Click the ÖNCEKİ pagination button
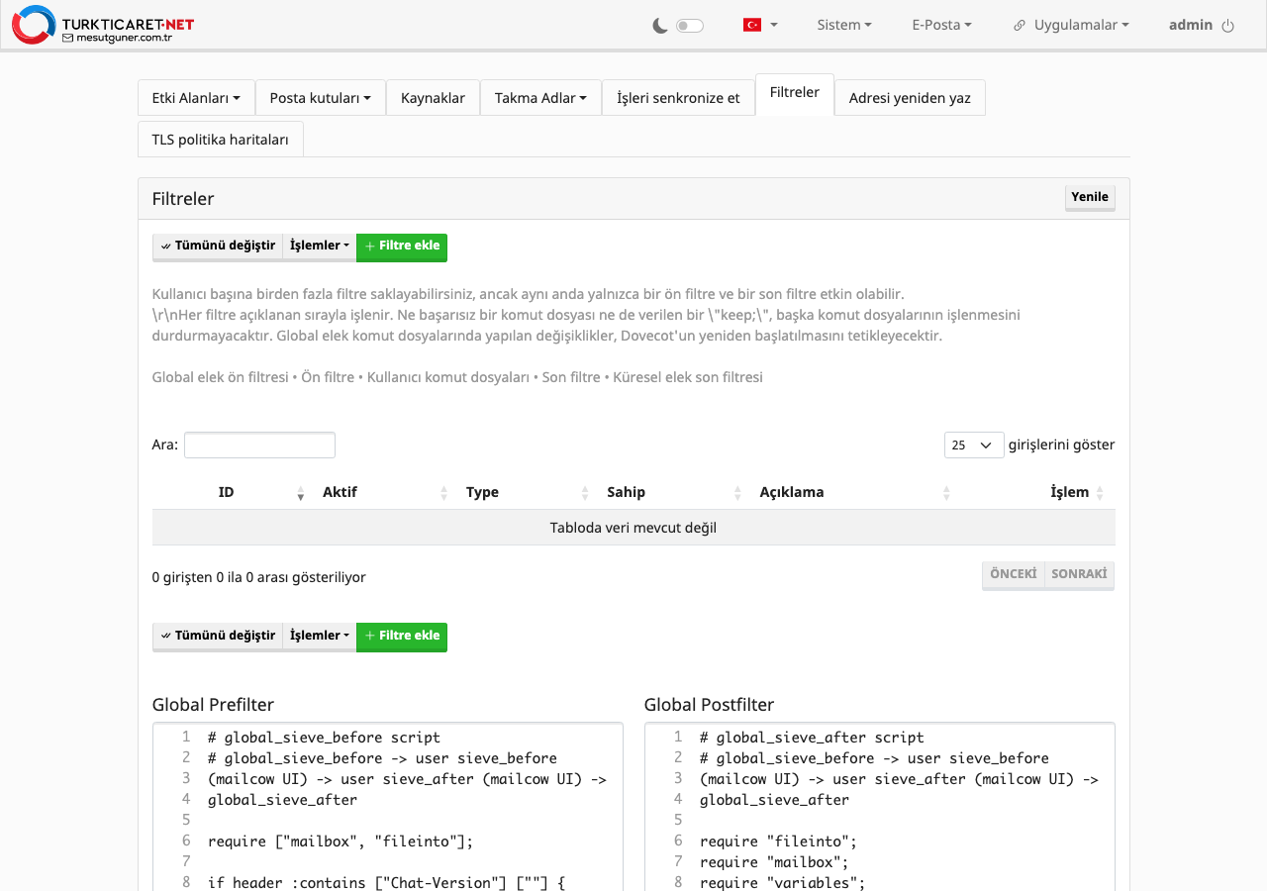1267x891 pixels. pyautogui.click(x=1013, y=574)
